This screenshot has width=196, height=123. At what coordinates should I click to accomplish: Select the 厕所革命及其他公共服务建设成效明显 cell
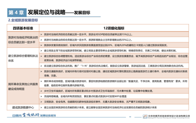(23, 86)
